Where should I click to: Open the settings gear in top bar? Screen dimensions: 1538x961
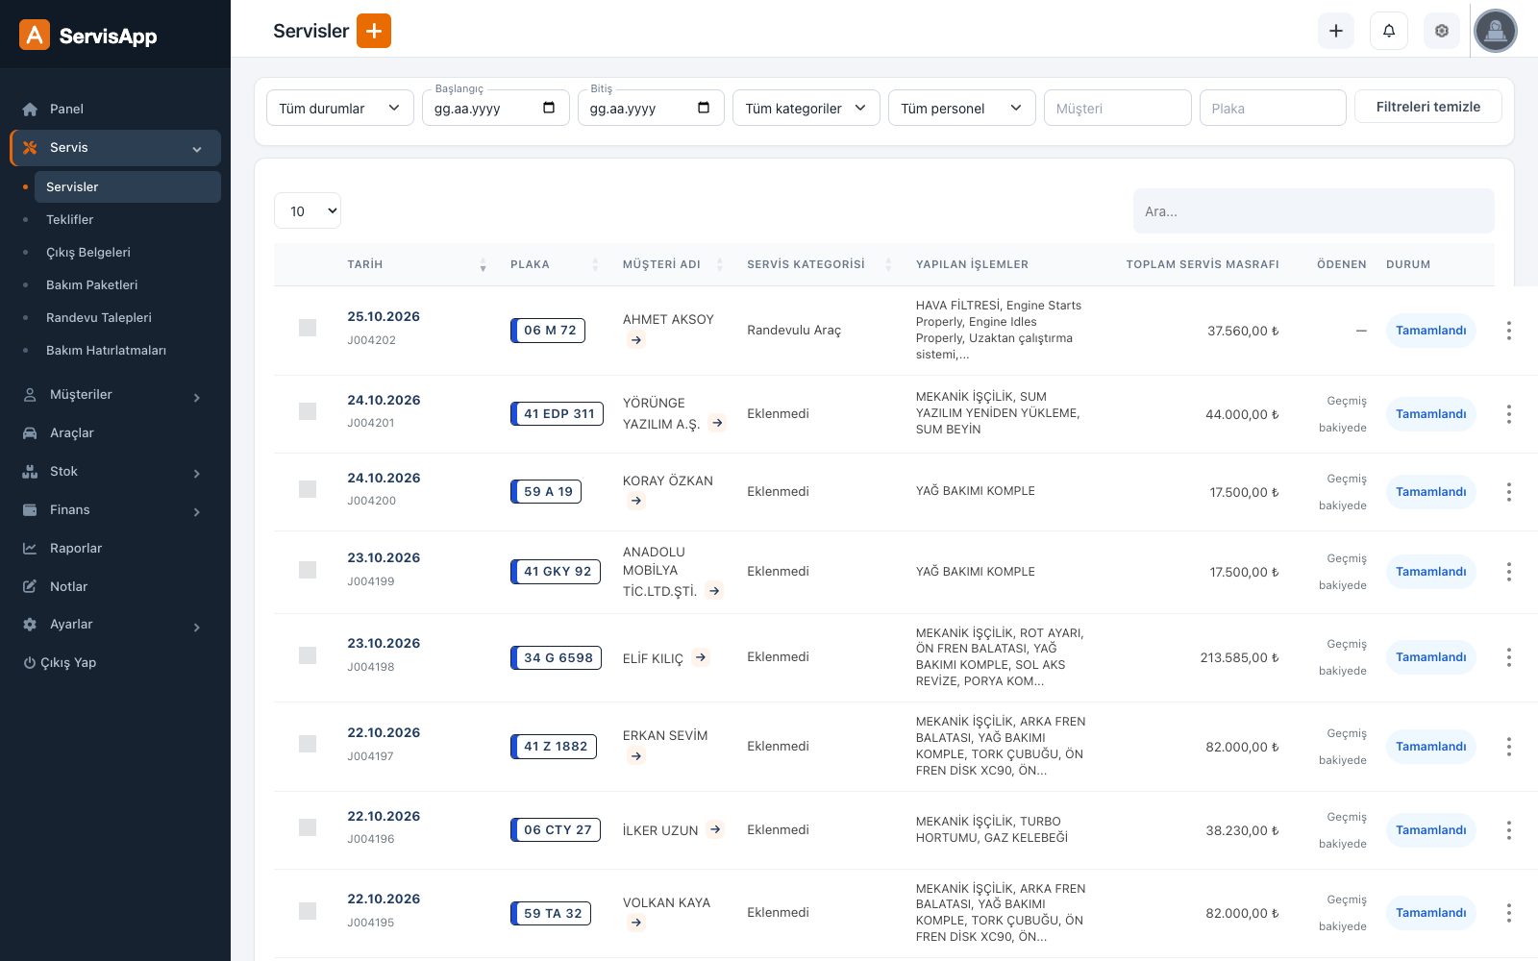pyautogui.click(x=1442, y=31)
